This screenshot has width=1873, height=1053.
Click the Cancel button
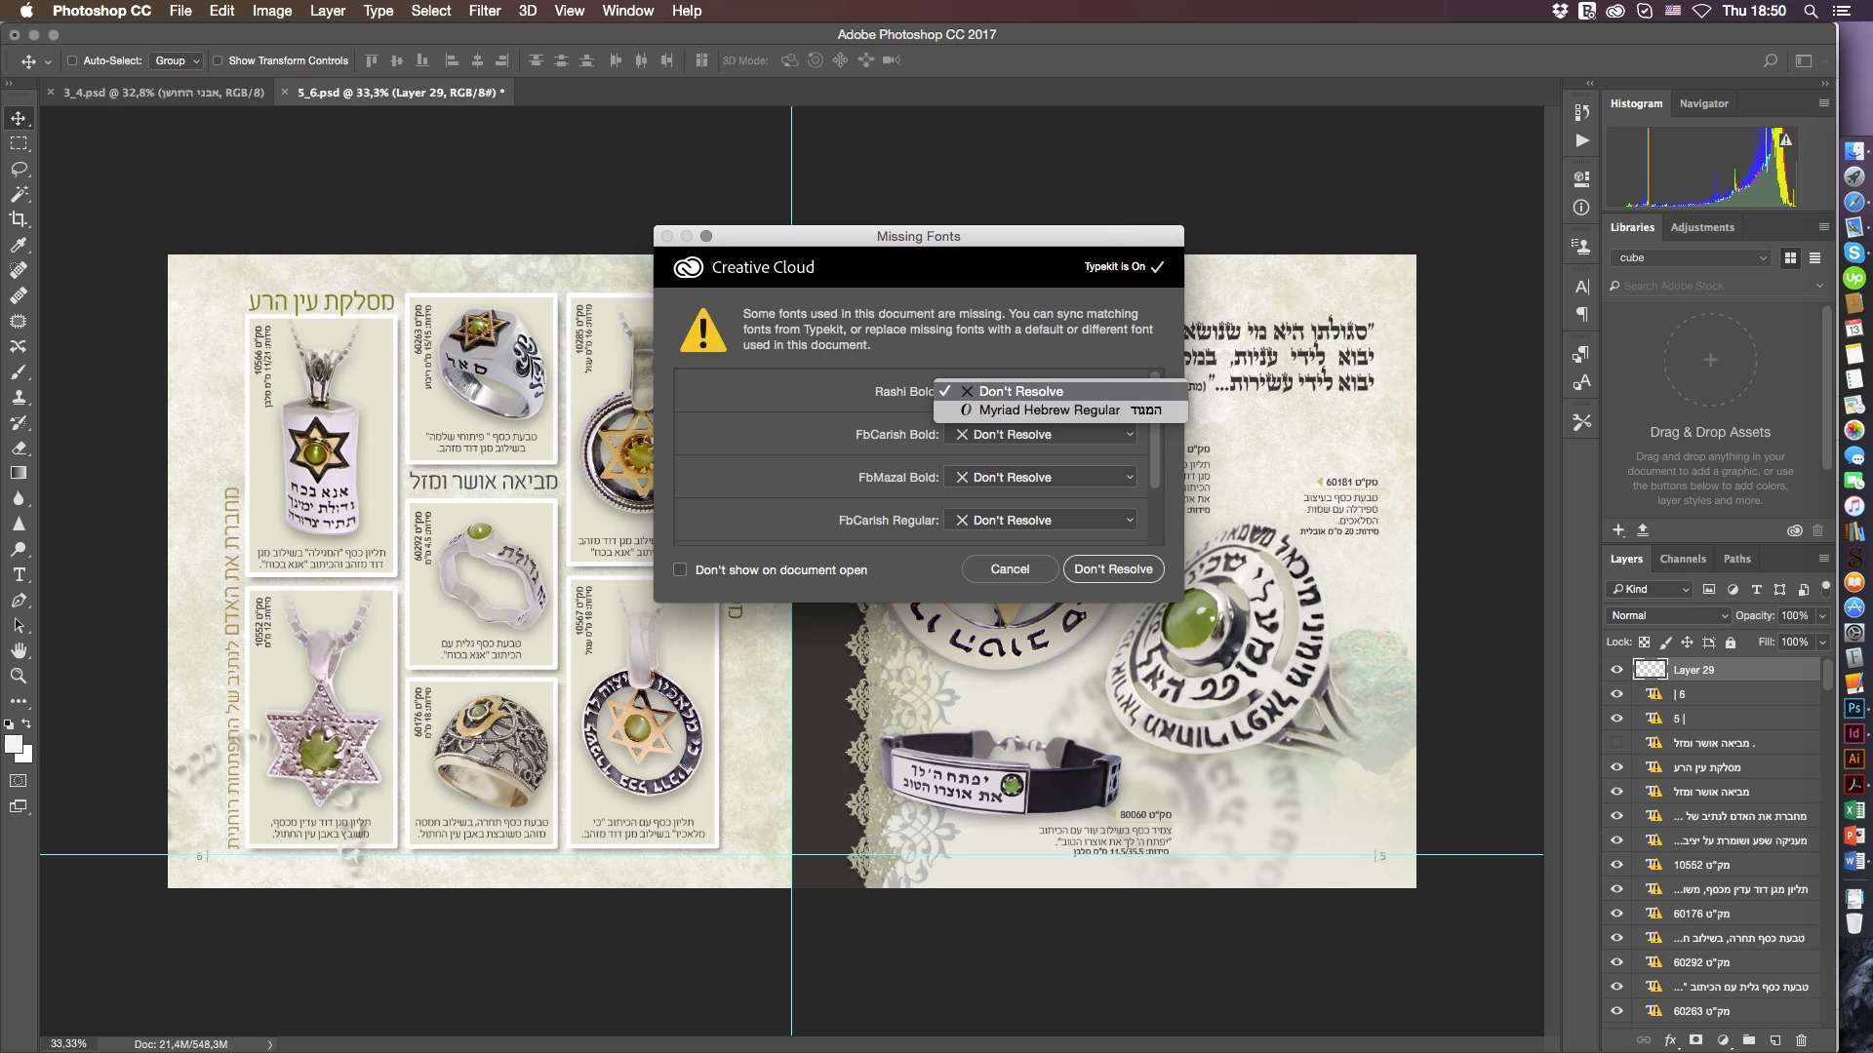point(1010,569)
